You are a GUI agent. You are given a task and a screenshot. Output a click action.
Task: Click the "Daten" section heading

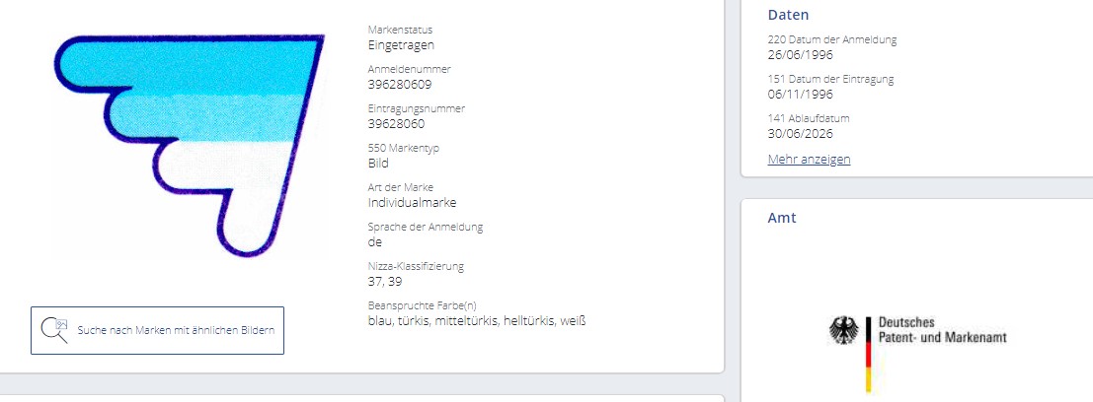[788, 15]
